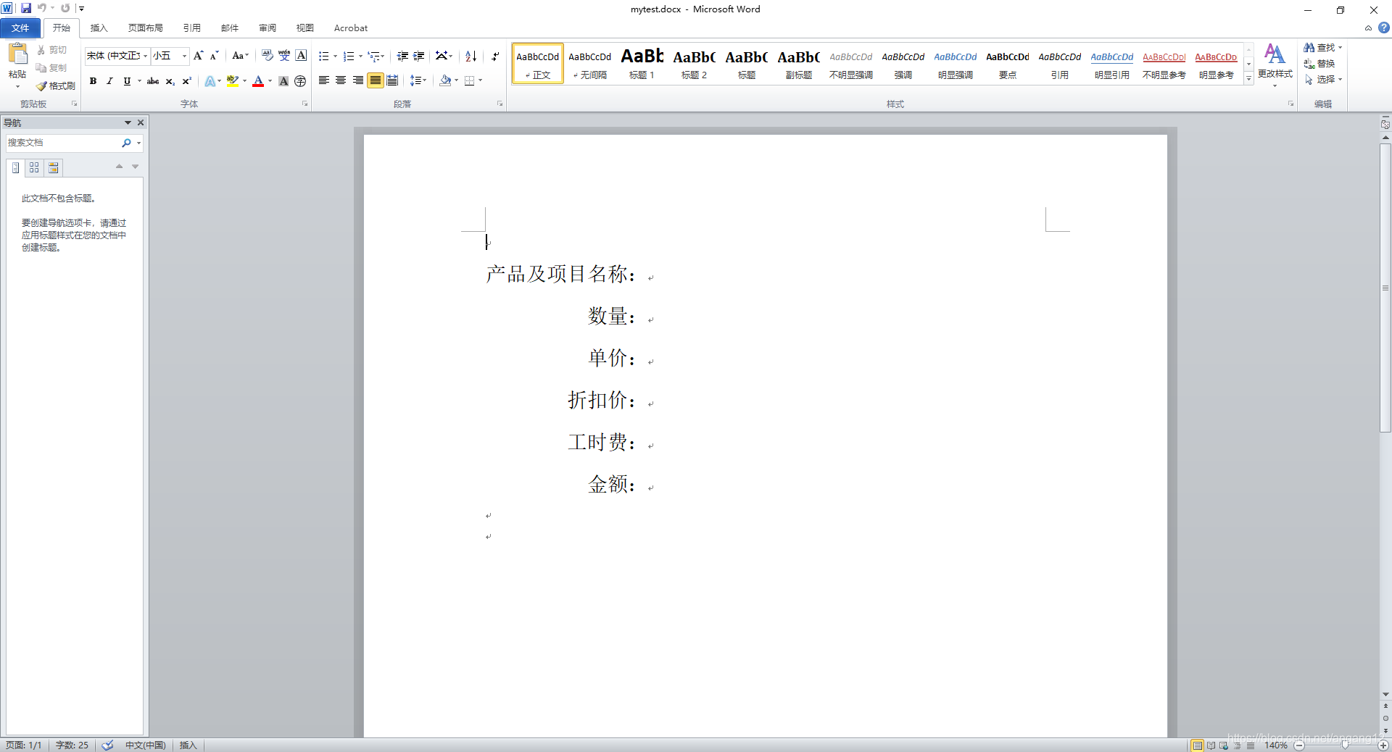
Task: Open Word Help with the question mark icon
Action: [1384, 28]
